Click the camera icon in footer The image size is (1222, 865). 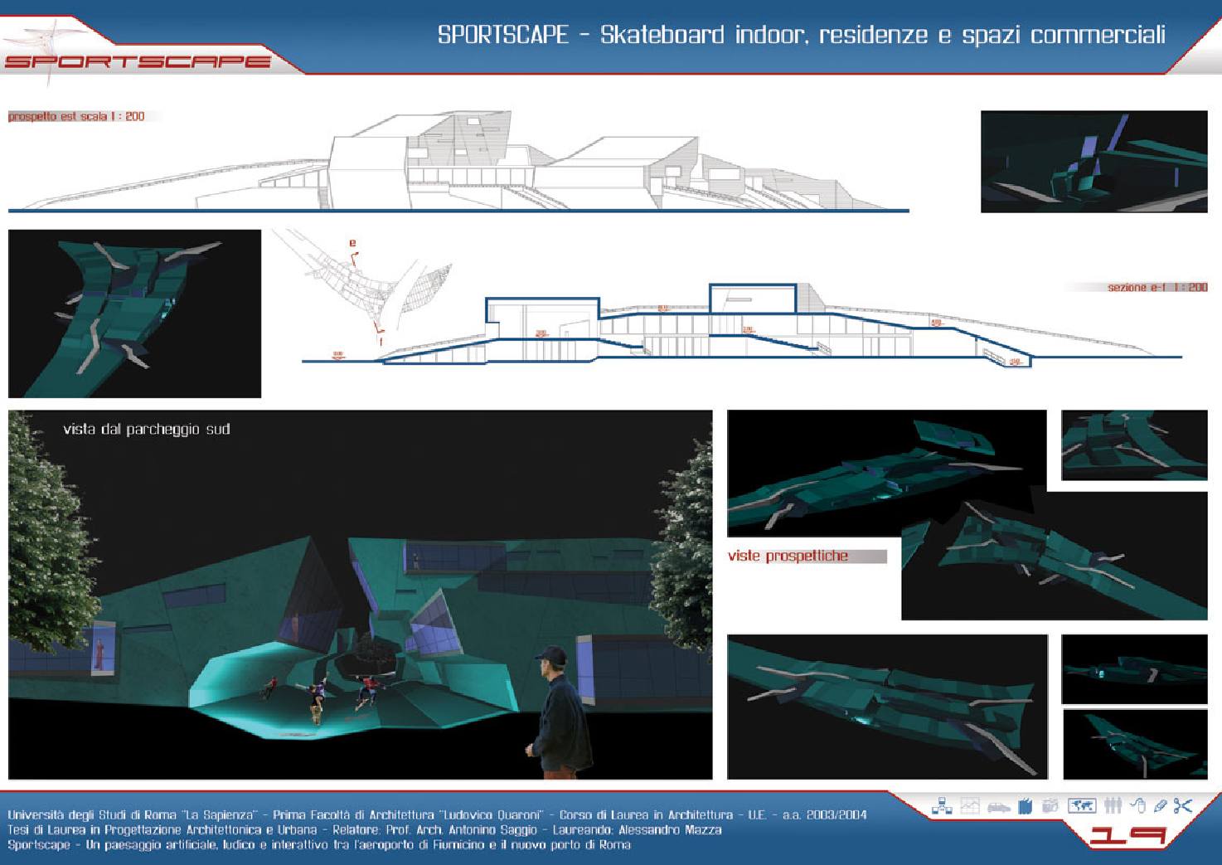1051,805
